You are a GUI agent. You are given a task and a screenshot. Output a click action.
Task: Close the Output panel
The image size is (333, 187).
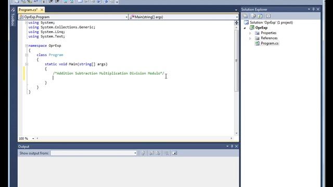point(236,146)
